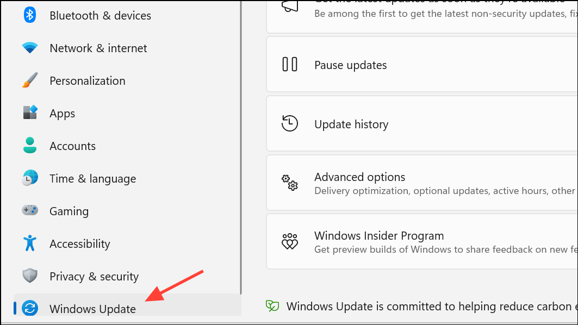578x325 pixels.
Task: Click the Personalization paintbrush icon
Action: [29, 80]
